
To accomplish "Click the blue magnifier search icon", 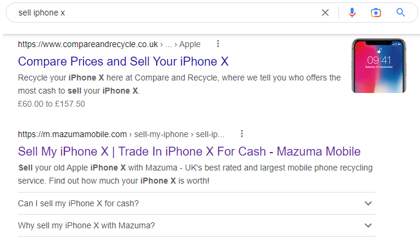I will 400,13.
